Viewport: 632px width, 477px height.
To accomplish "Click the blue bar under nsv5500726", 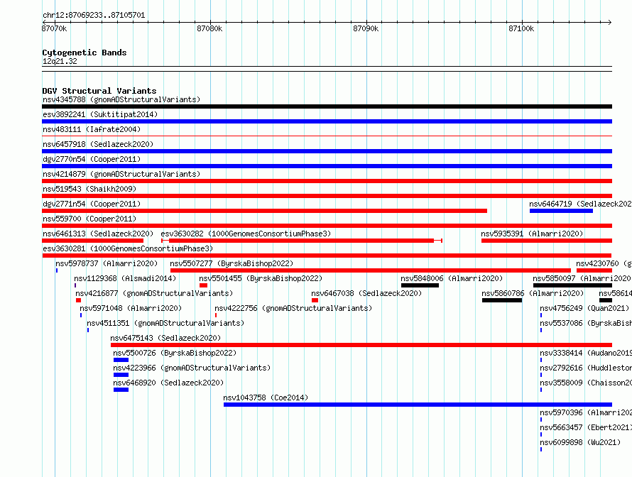I will (121, 360).
